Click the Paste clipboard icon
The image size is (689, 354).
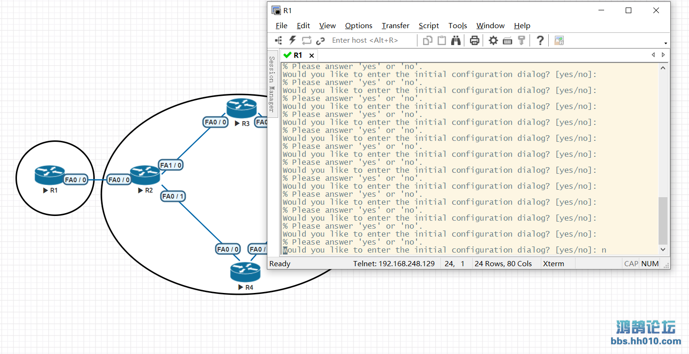coord(442,40)
